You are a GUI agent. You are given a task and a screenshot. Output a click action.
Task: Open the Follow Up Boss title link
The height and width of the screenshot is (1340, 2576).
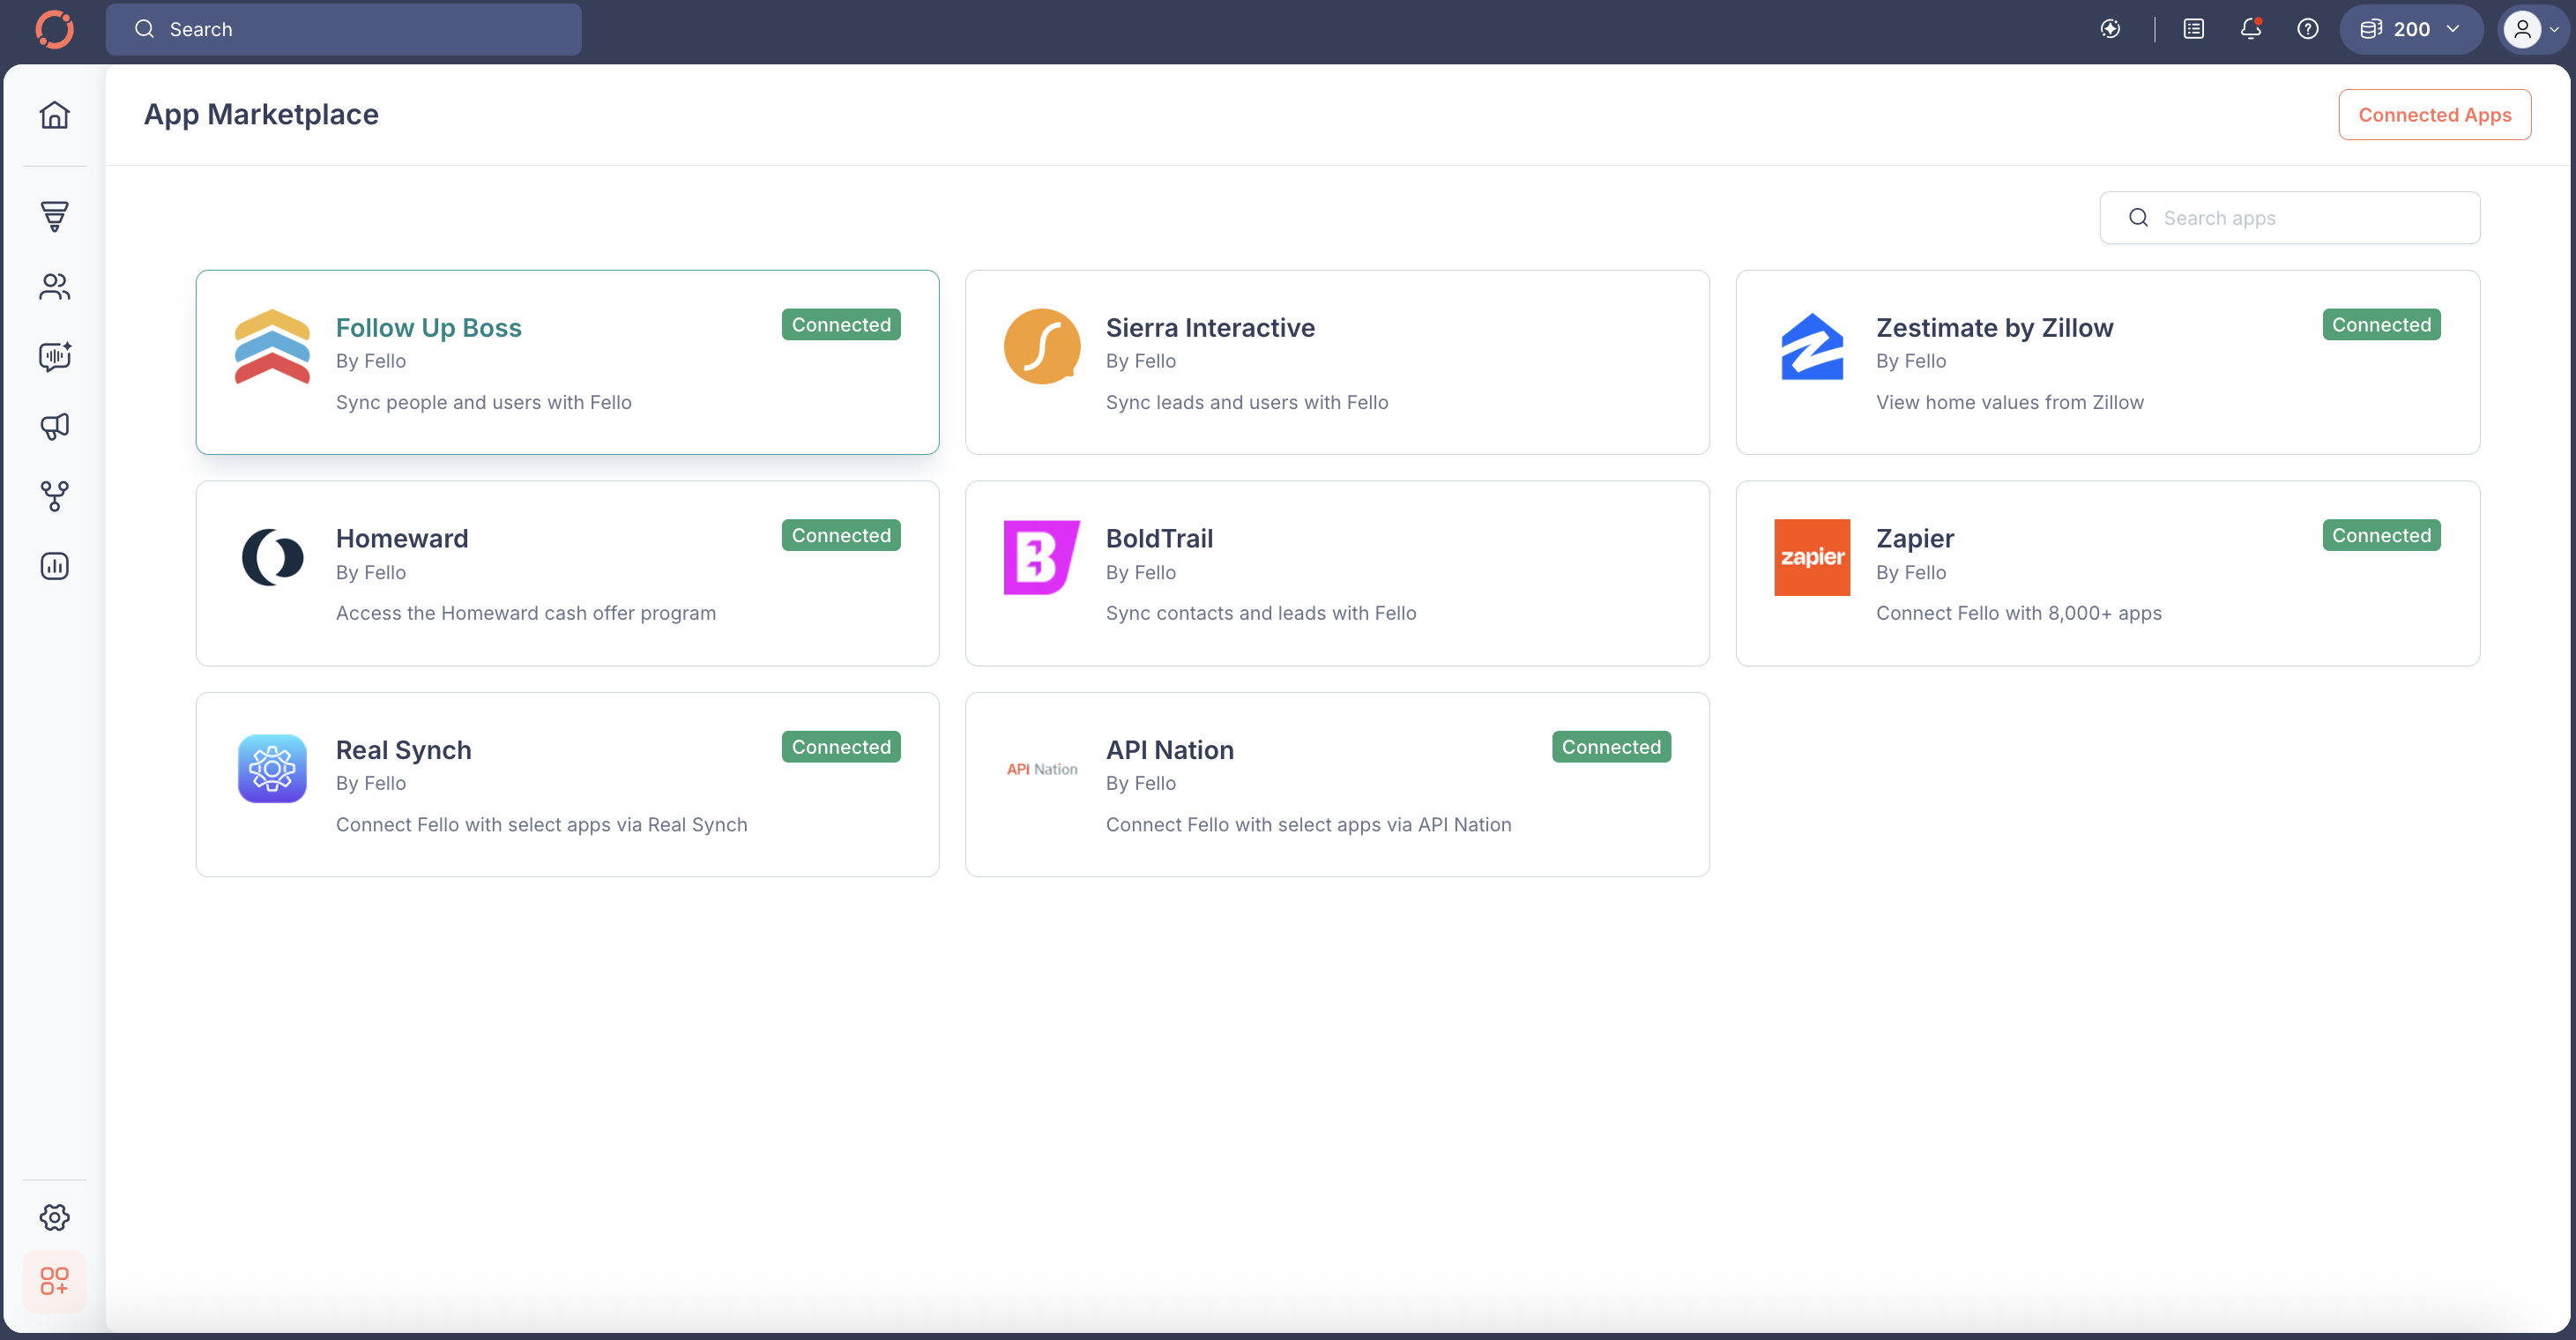pos(429,327)
